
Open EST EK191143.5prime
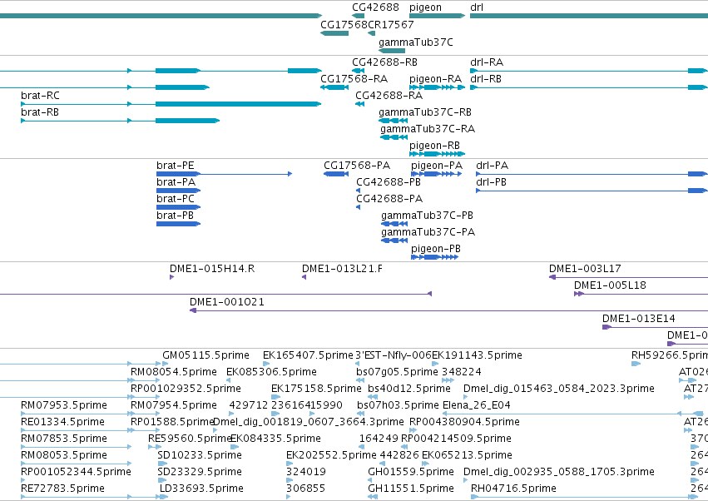click(x=477, y=355)
